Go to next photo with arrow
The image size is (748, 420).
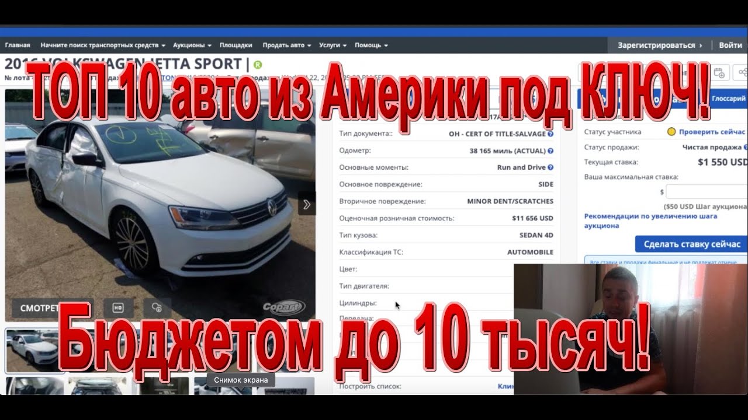[x=307, y=204]
